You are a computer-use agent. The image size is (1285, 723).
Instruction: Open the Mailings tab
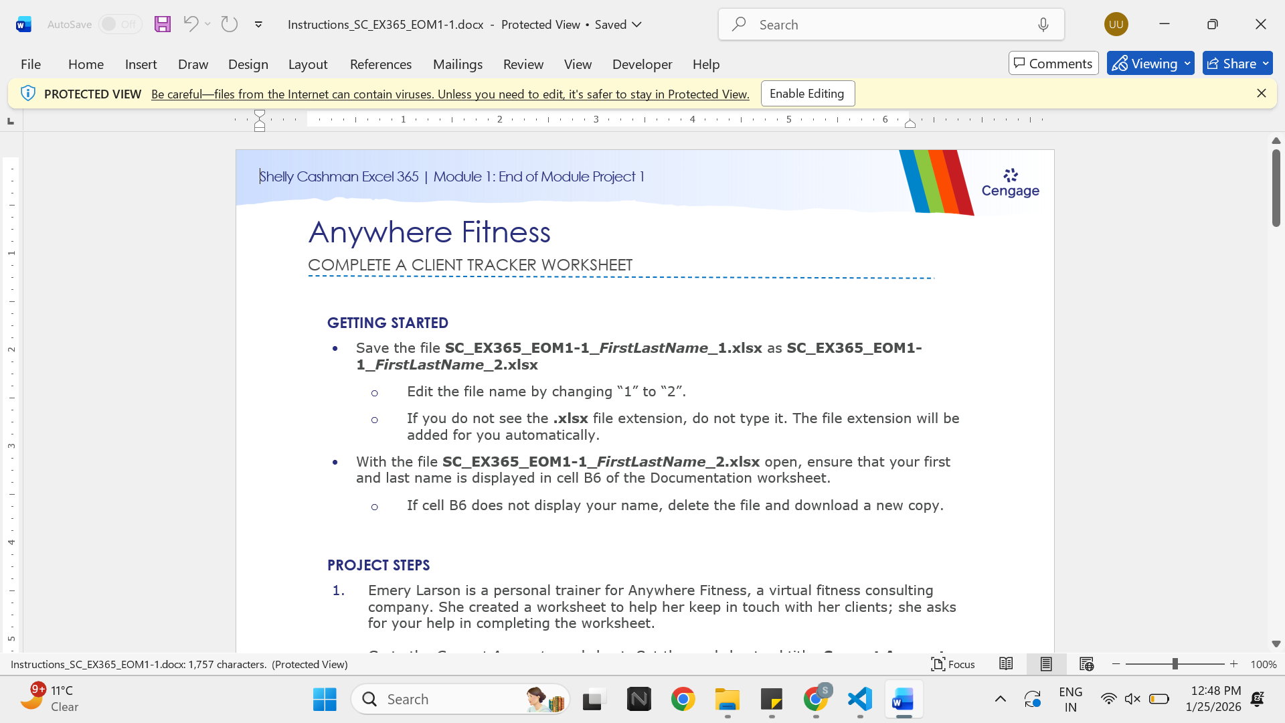458,64
